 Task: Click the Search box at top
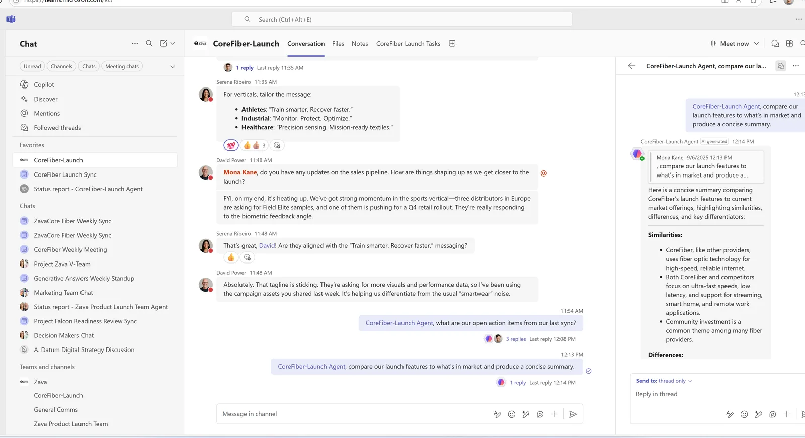click(x=401, y=19)
